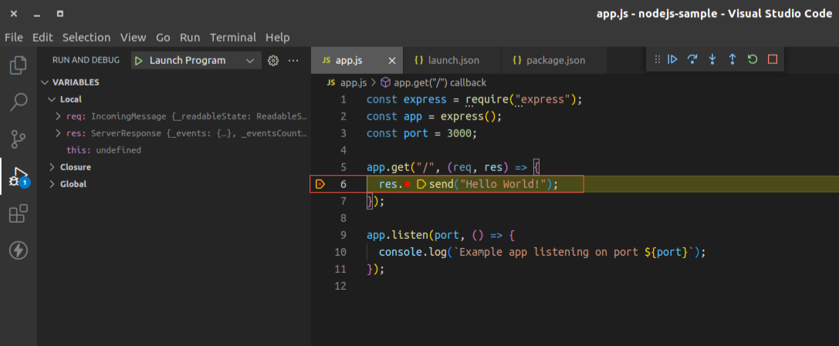Open the Source Control view icon
The height and width of the screenshot is (346, 839).
coord(19,139)
